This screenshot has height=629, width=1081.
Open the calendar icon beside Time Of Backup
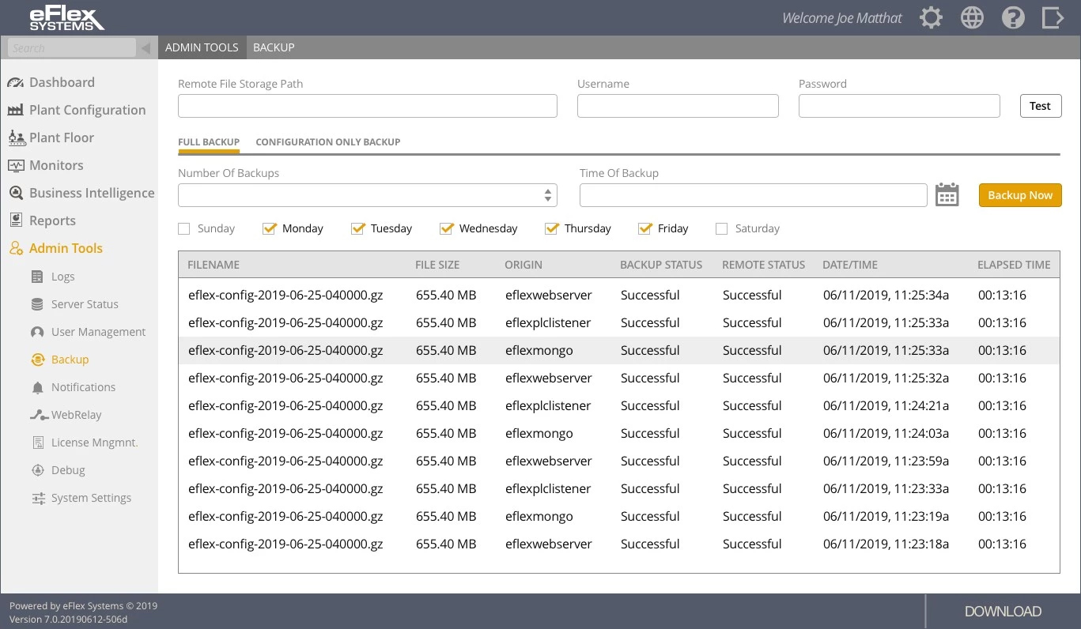click(947, 195)
